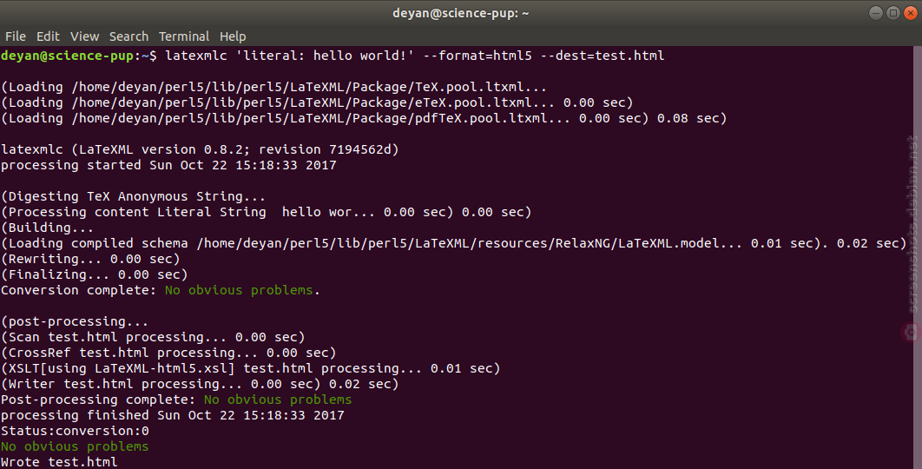Click the green prompt deyan@science-pup
The width and height of the screenshot is (922, 469).
[67, 56]
